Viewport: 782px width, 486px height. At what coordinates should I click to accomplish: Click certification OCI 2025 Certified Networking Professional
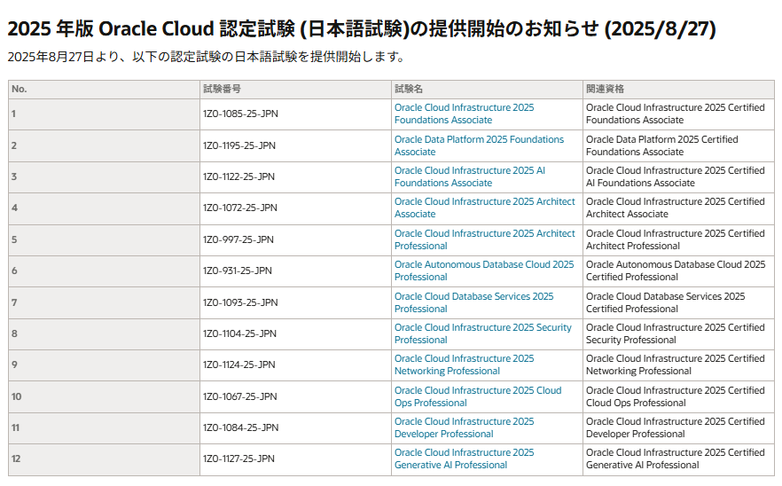(676, 364)
